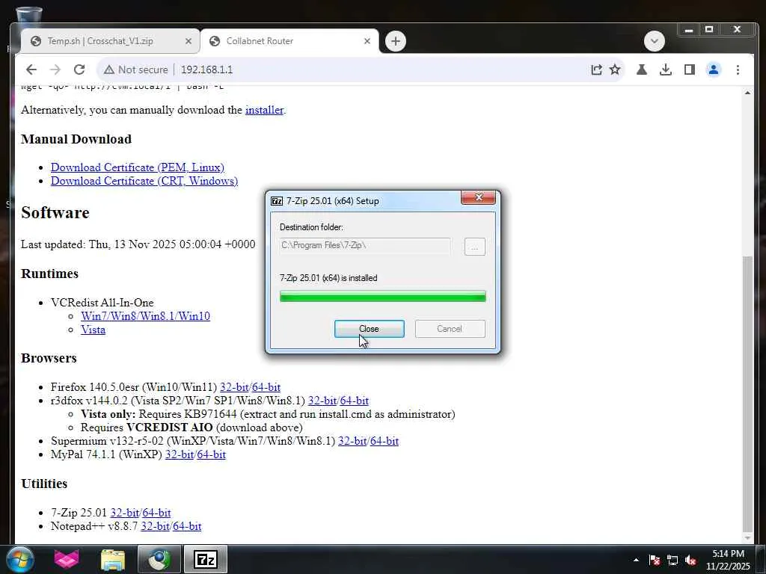Click the browser taskbar button

coord(159,559)
